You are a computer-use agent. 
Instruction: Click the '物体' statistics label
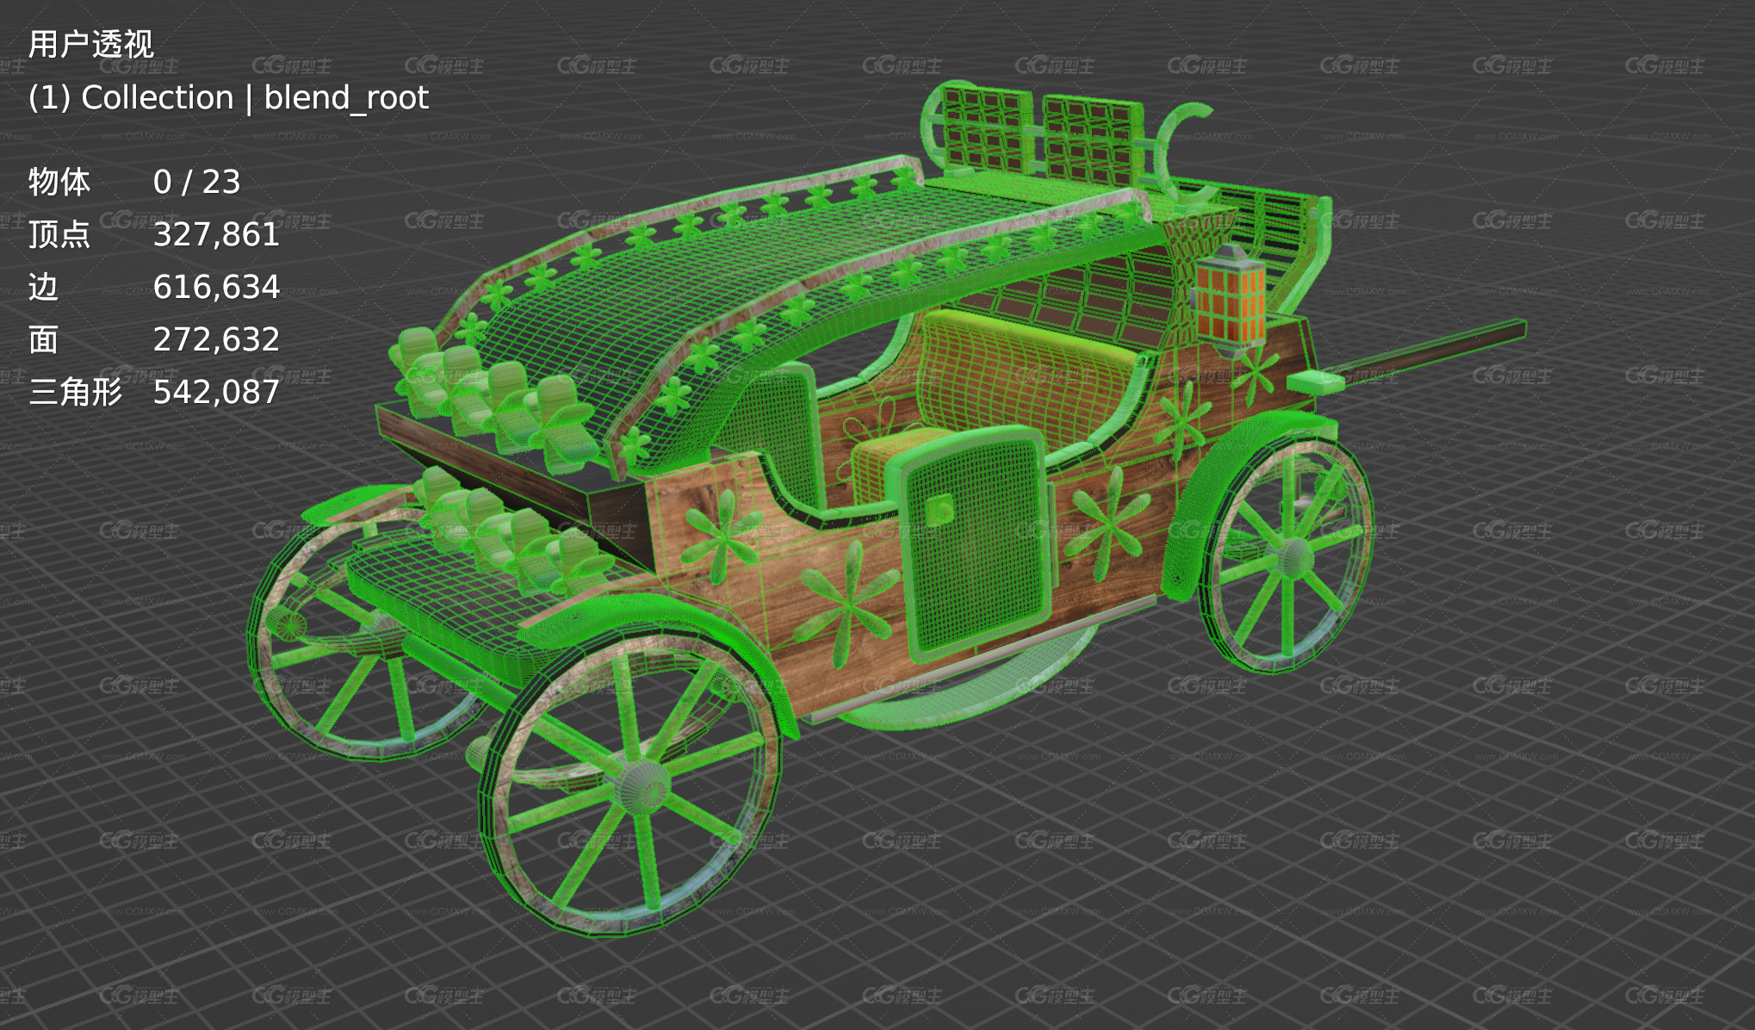click(x=59, y=182)
